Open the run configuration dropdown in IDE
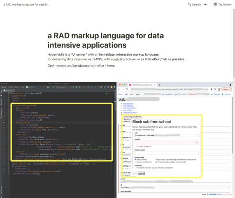 tap(62, 87)
